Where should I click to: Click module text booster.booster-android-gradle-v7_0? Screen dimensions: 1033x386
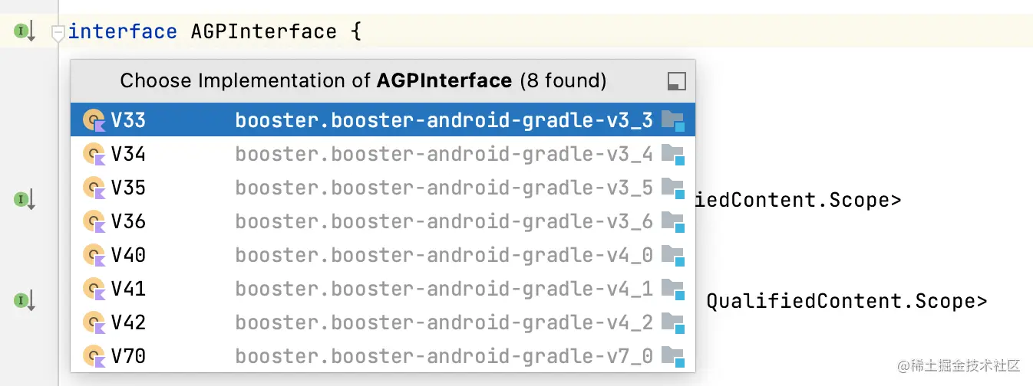444,356
